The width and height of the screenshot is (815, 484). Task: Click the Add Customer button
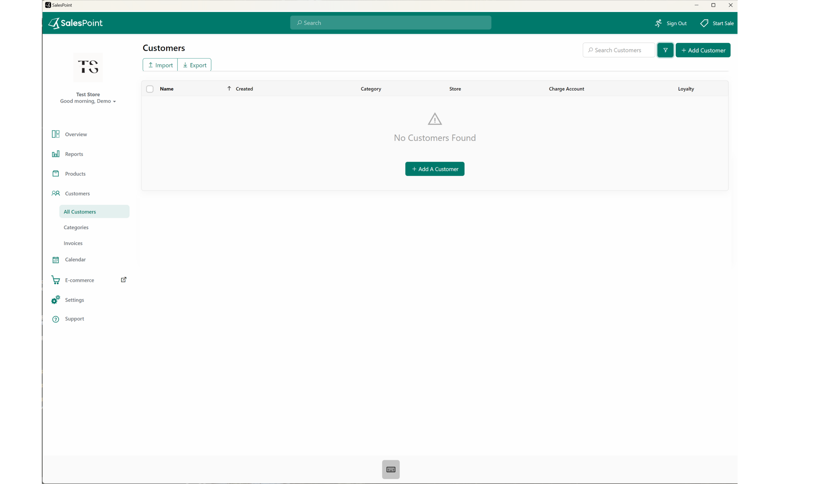[703, 50]
